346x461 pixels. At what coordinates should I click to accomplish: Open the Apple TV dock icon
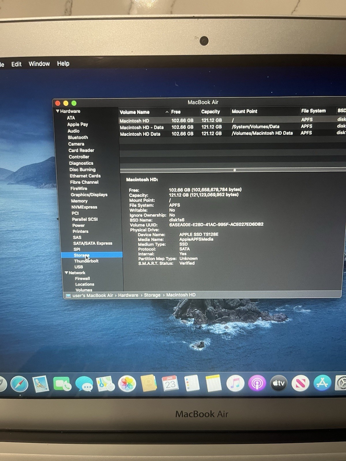[x=279, y=383]
